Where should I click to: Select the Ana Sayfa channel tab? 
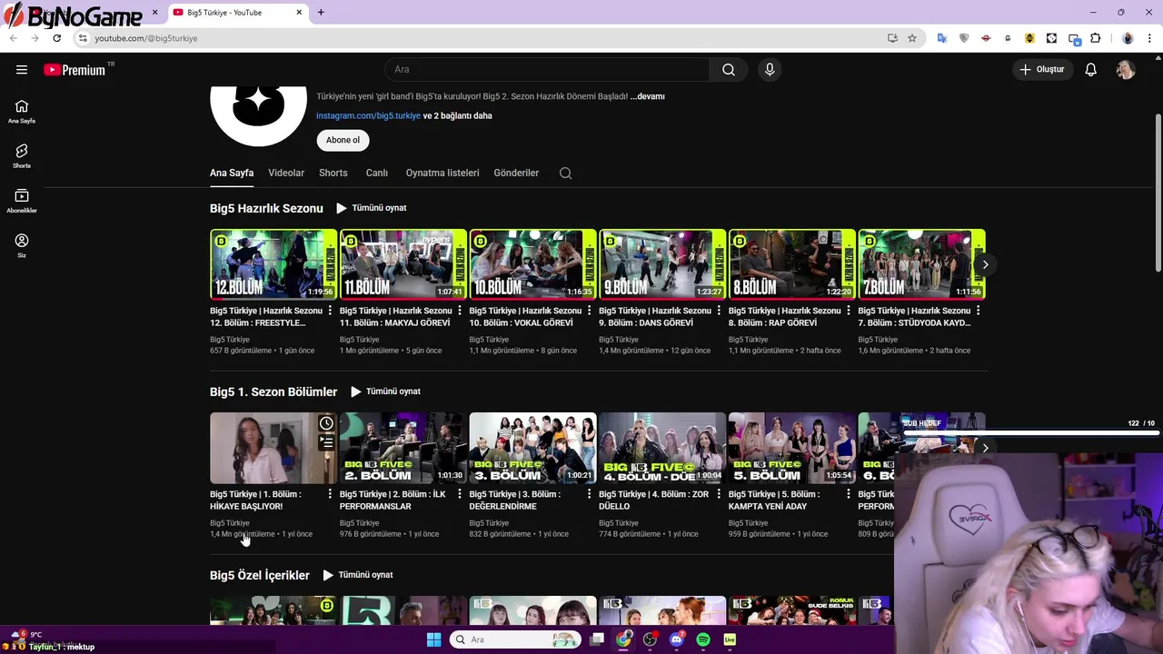[232, 173]
